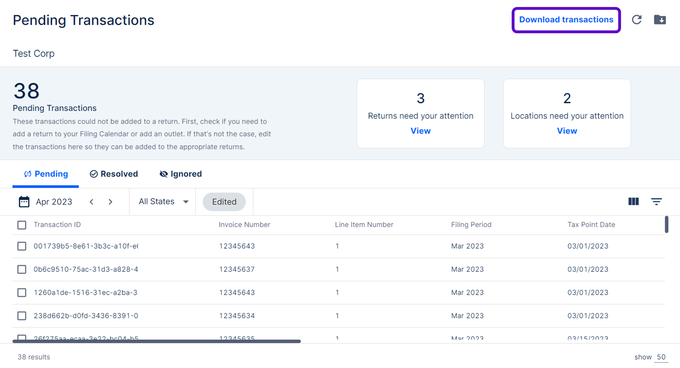Toggle the select-all checkbox in table header

[x=22, y=225]
